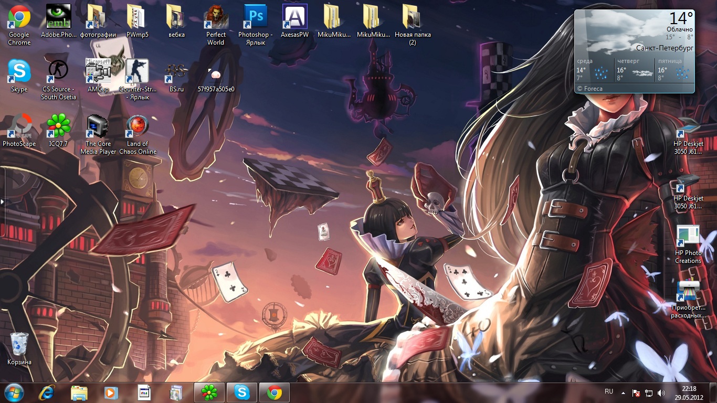Launch Windows Media Player from taskbar
The image size is (717, 403).
tap(111, 393)
